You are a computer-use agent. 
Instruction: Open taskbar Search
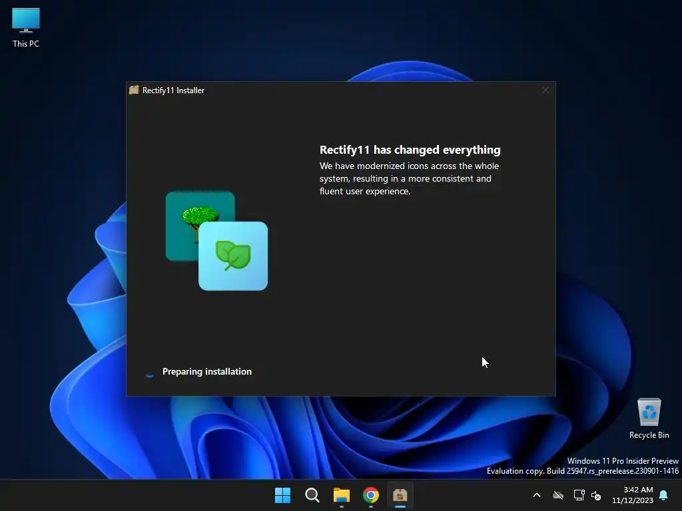[312, 495]
